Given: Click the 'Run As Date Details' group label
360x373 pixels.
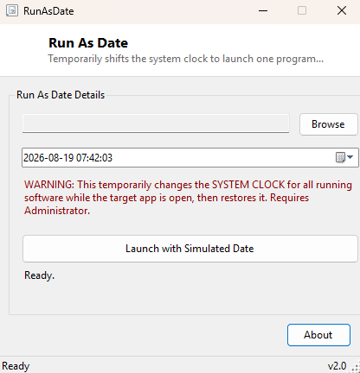Looking at the screenshot, I should point(61,95).
